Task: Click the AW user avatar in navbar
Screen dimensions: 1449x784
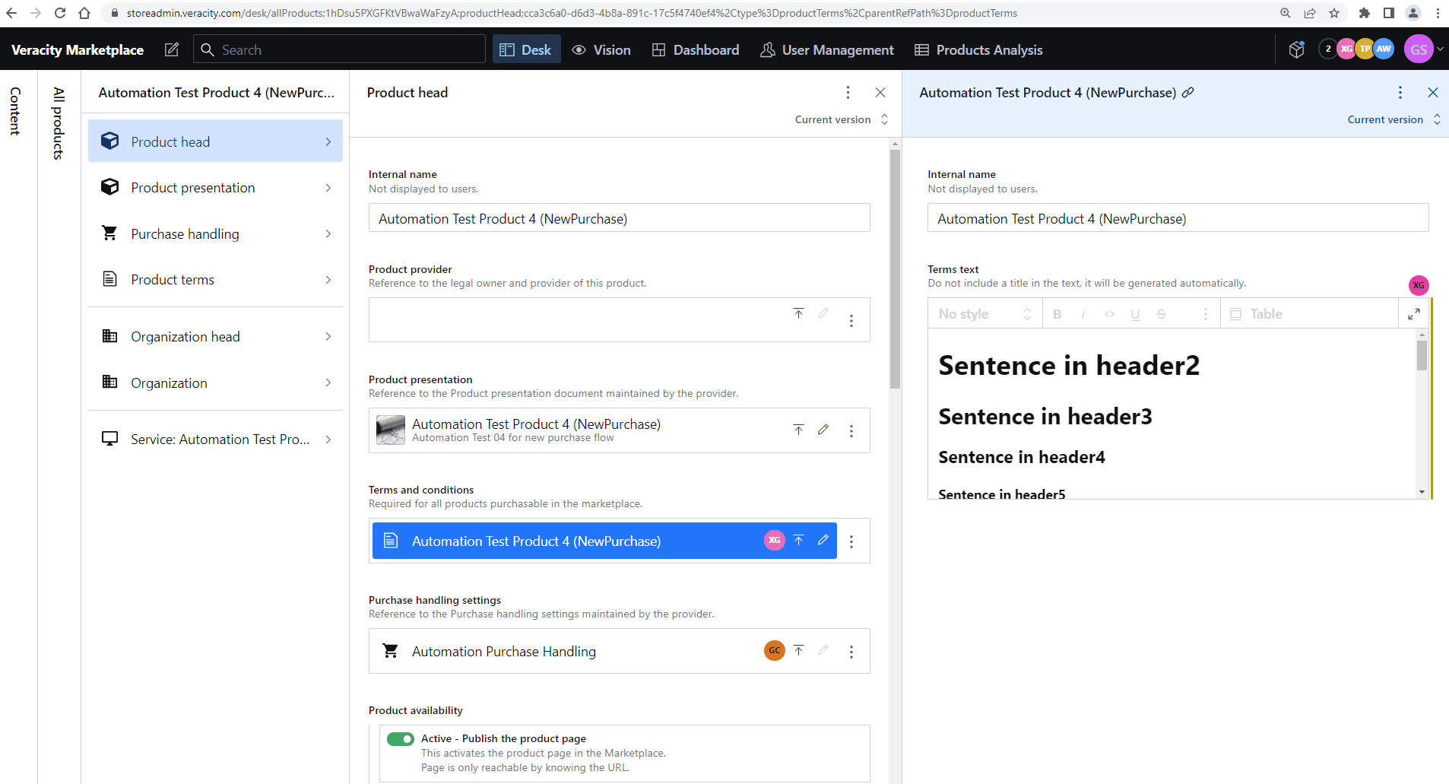Action: tap(1384, 49)
